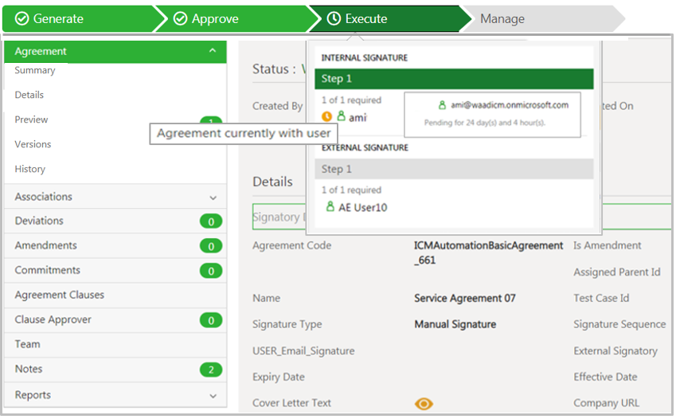Collapse the Agreement section chevron
This screenshot has width=676, height=419.
pos(213,52)
